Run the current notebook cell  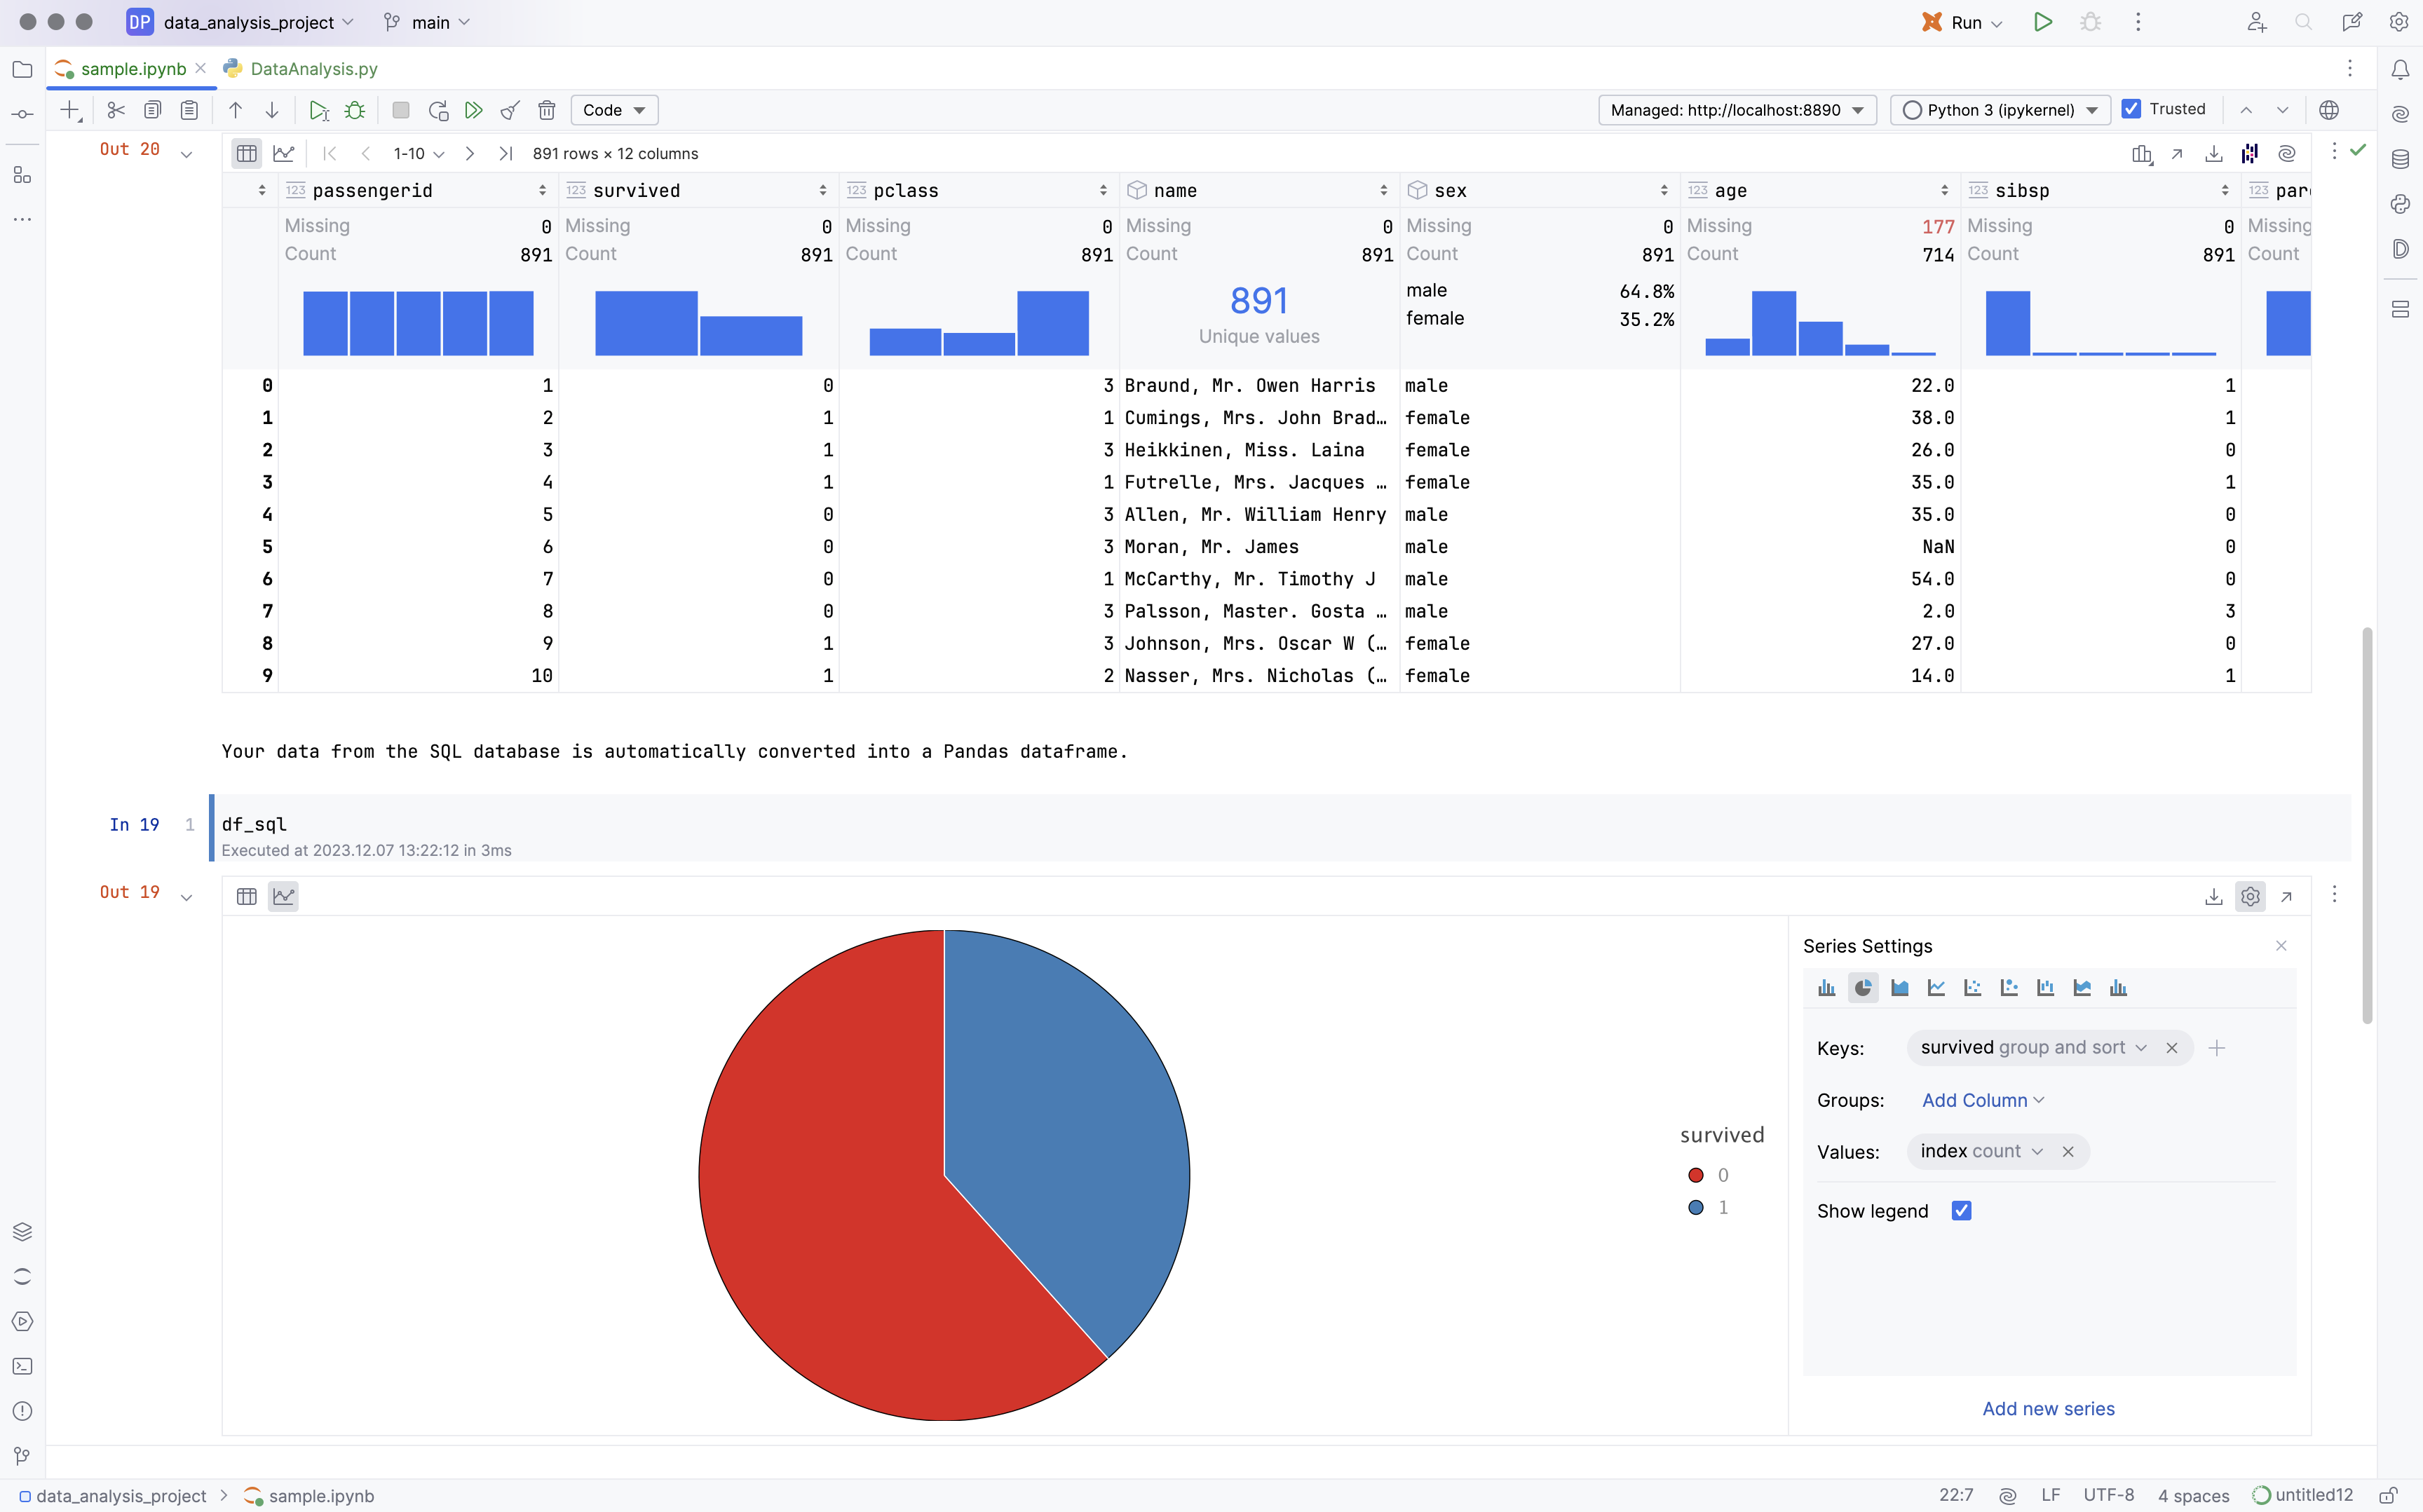(318, 110)
